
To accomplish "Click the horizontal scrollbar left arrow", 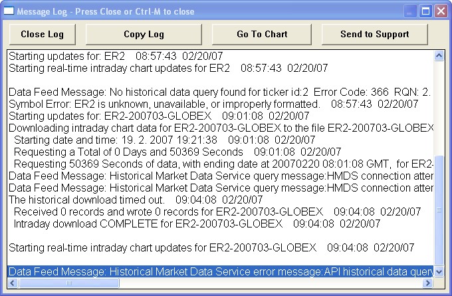I will (13, 283).
